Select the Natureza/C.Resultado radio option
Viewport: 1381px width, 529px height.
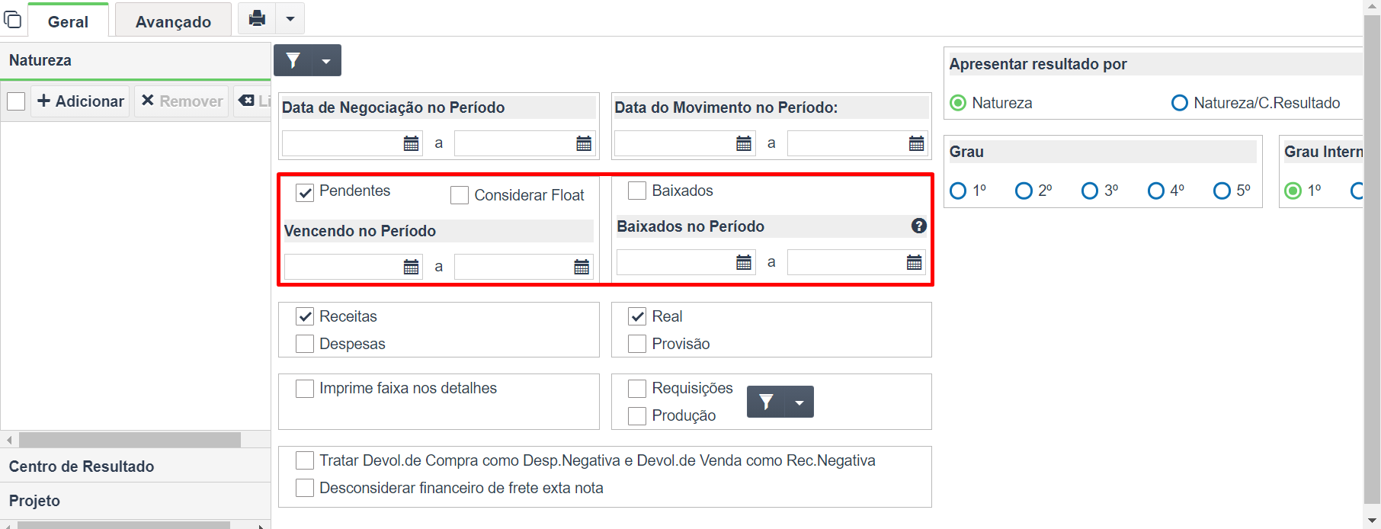[x=1179, y=103]
